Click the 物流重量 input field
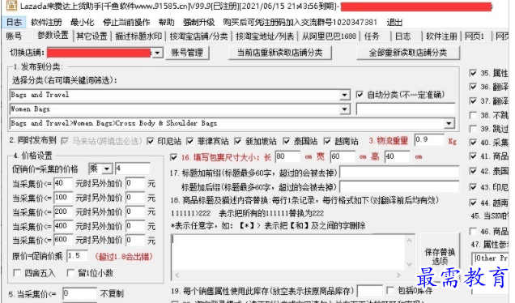This screenshot has height=303, width=515. (x=429, y=140)
